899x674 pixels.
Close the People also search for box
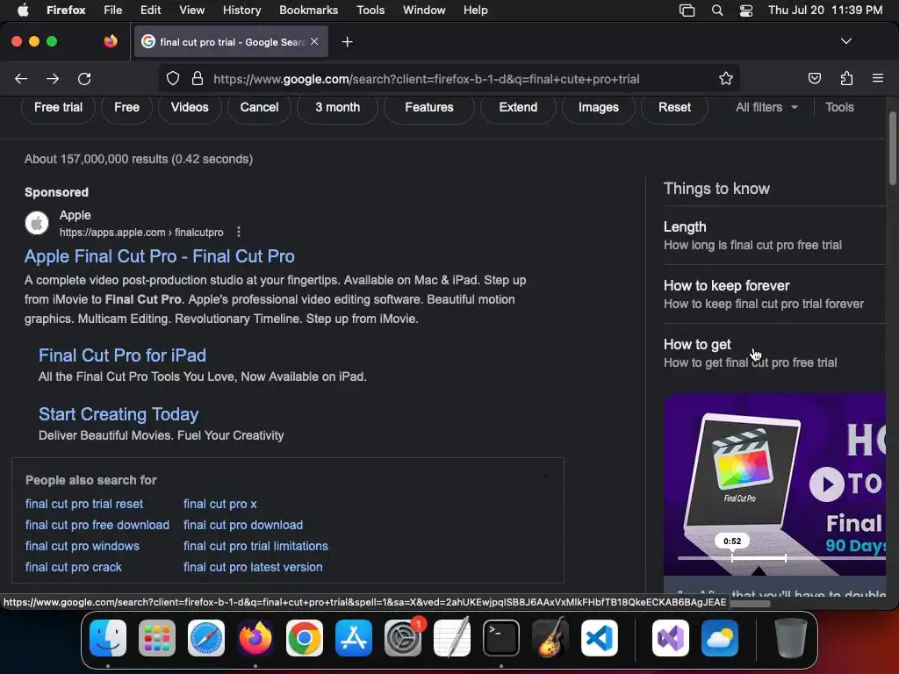click(x=546, y=476)
